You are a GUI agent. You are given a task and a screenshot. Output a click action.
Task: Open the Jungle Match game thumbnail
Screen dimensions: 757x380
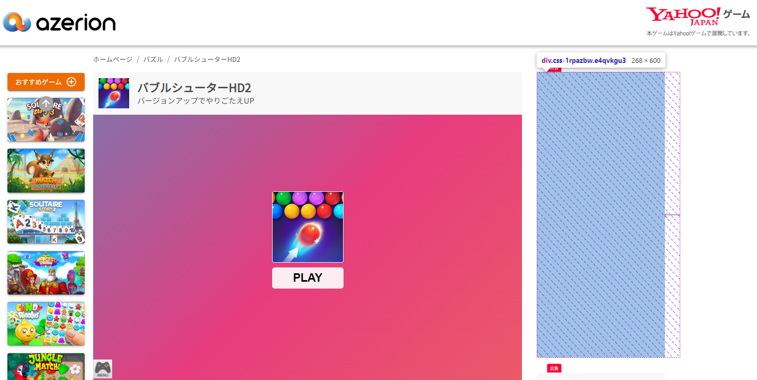tap(46, 367)
